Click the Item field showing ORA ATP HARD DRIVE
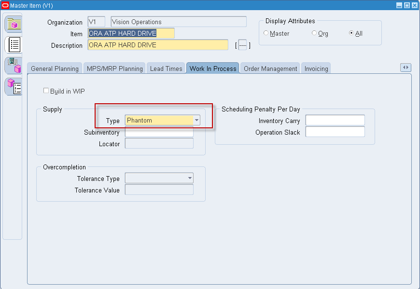 (x=130, y=33)
